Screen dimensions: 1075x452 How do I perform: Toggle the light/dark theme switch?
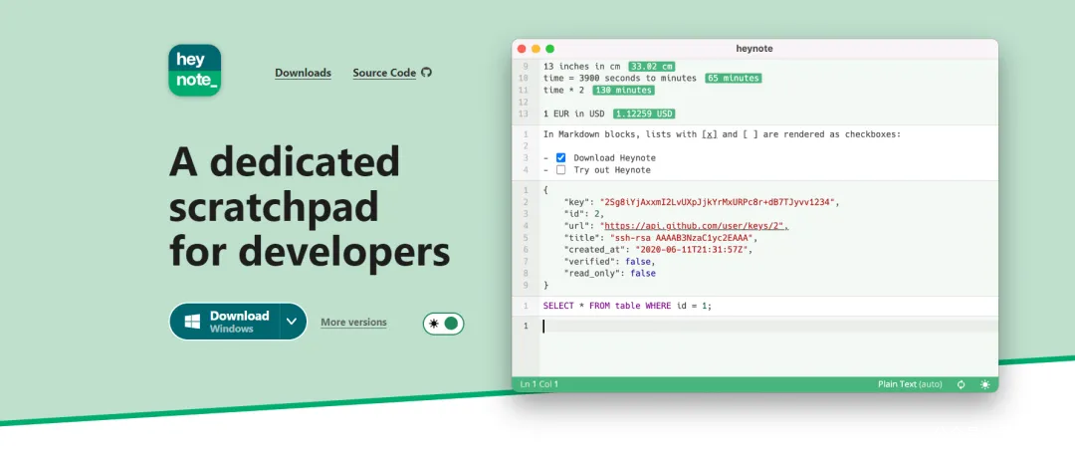(444, 324)
